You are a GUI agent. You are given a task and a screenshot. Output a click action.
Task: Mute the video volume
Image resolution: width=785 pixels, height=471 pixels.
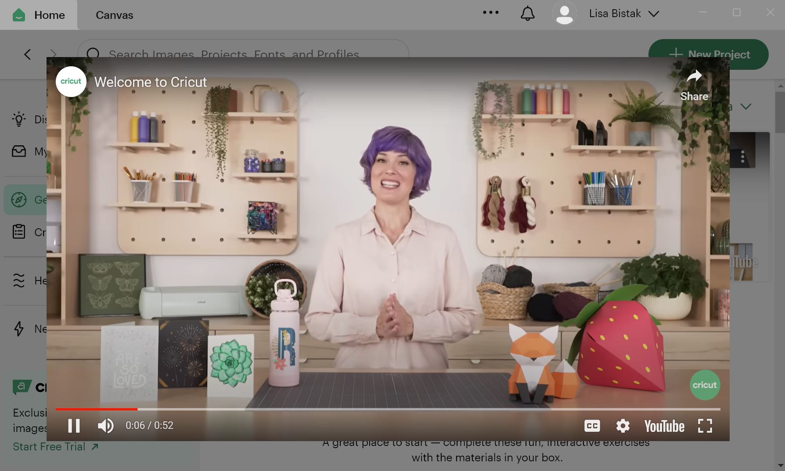(x=105, y=425)
